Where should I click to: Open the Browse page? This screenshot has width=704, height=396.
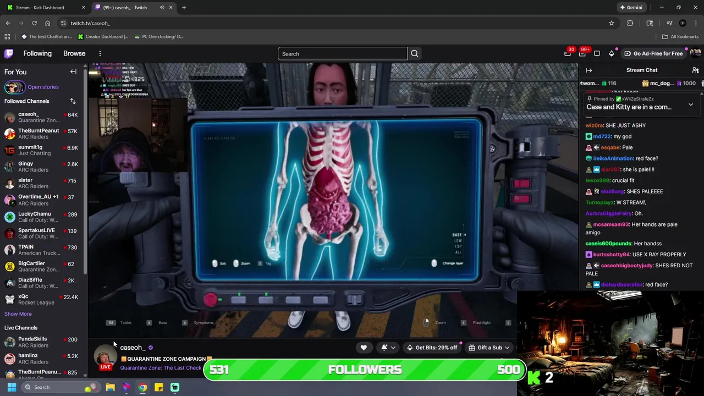(x=74, y=53)
